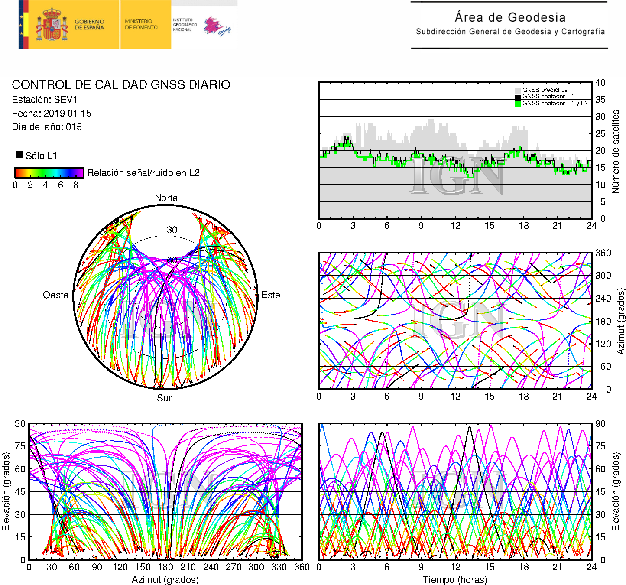Click the Este label beside the sky plot

coord(270,295)
